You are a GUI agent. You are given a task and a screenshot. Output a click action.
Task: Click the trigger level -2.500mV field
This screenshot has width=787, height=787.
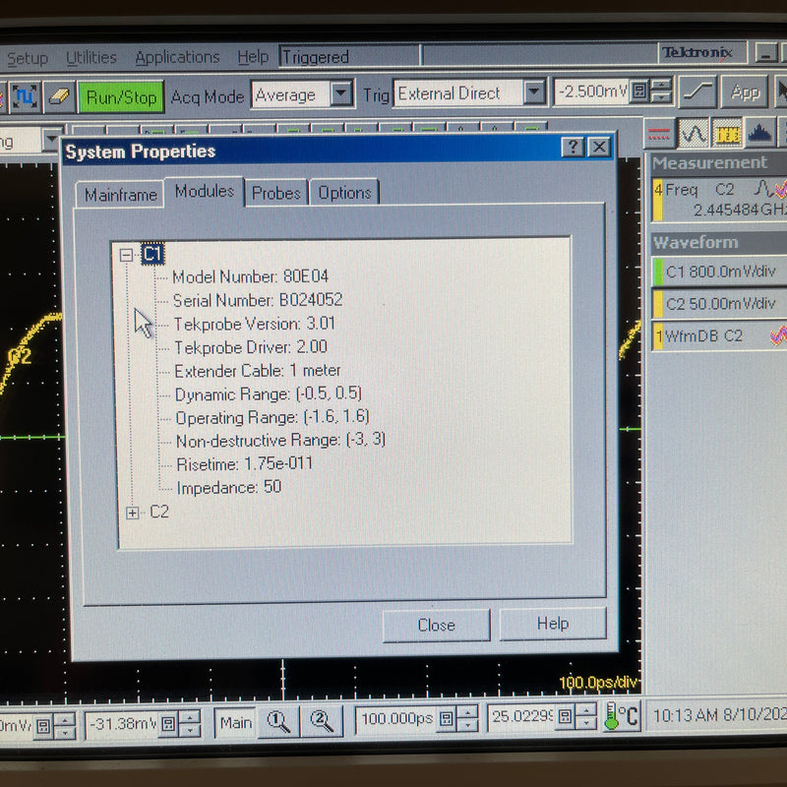(591, 91)
